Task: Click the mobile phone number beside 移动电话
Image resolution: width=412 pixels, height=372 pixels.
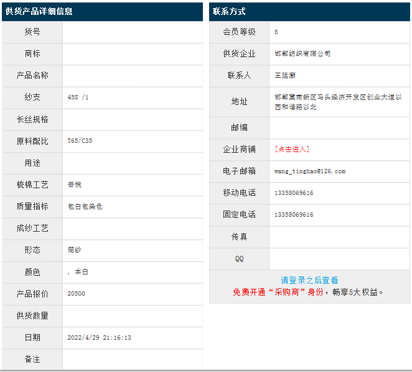Action: pos(294,193)
